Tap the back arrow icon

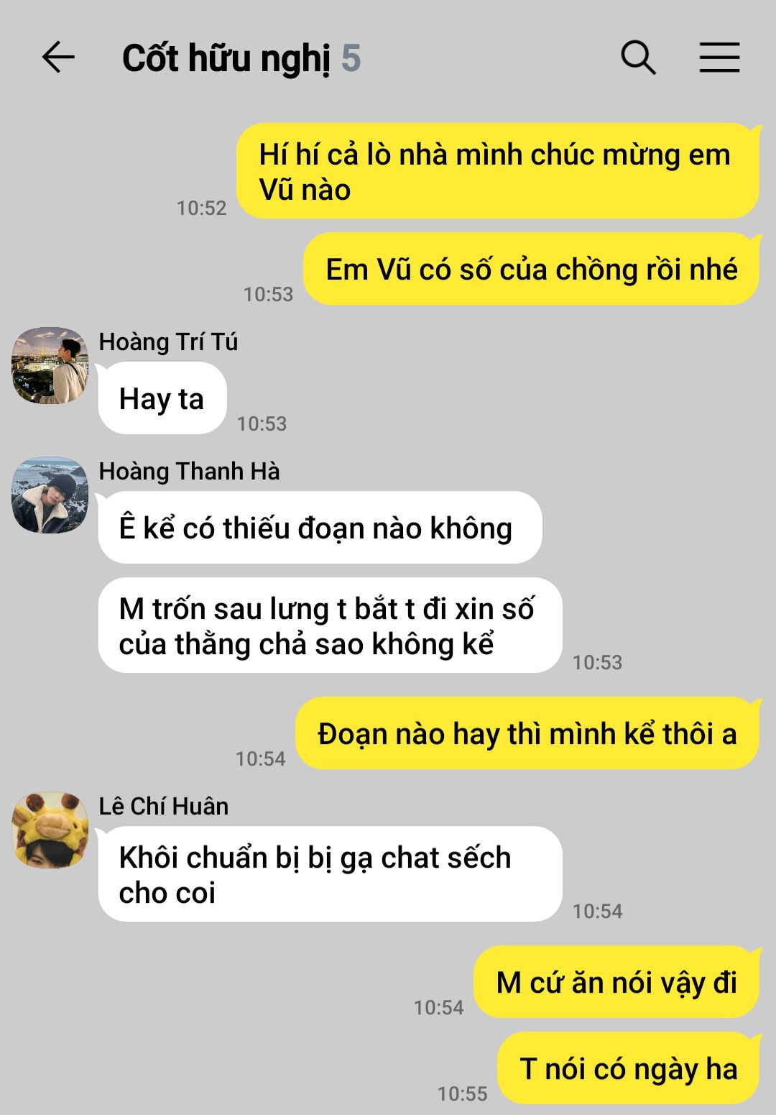pyautogui.click(x=58, y=58)
